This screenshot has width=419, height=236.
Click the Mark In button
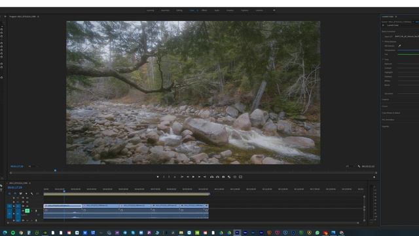pyautogui.click(x=164, y=177)
